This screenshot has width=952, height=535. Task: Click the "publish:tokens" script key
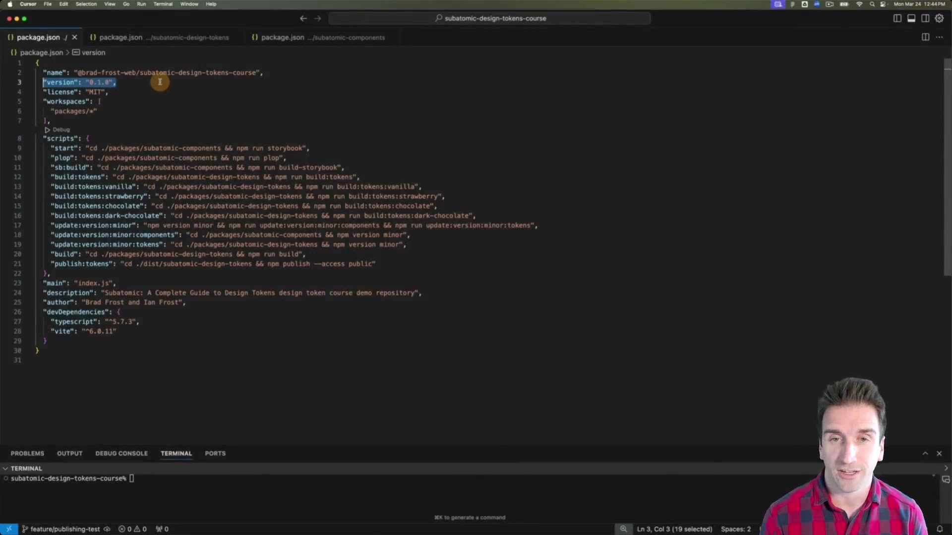point(81,264)
